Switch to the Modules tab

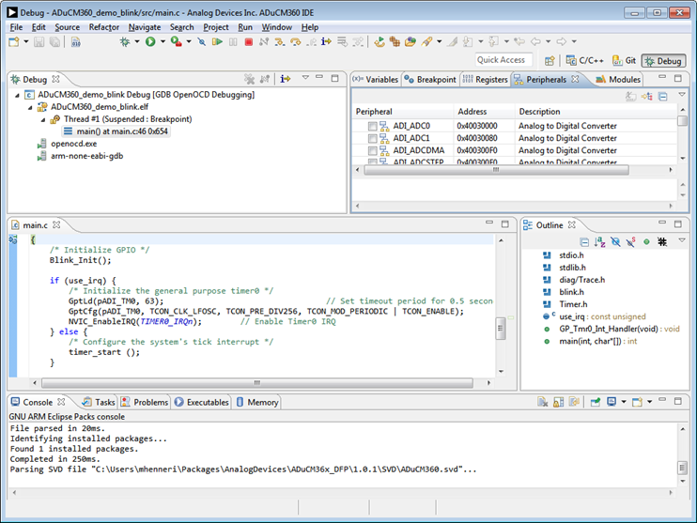[618, 80]
